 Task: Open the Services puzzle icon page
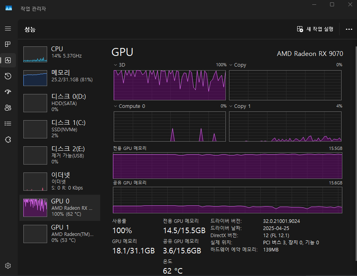tap(8, 140)
